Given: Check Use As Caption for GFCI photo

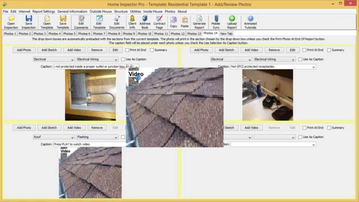Looking at the screenshot, I should 300,59.
